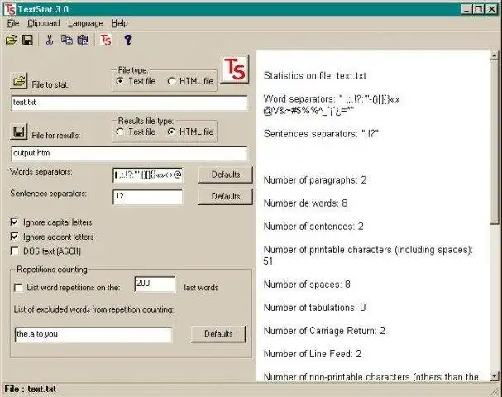Screen dimensions: 502x397
Task: Click the TextStat title bar app icon
Action: pos(9,9)
